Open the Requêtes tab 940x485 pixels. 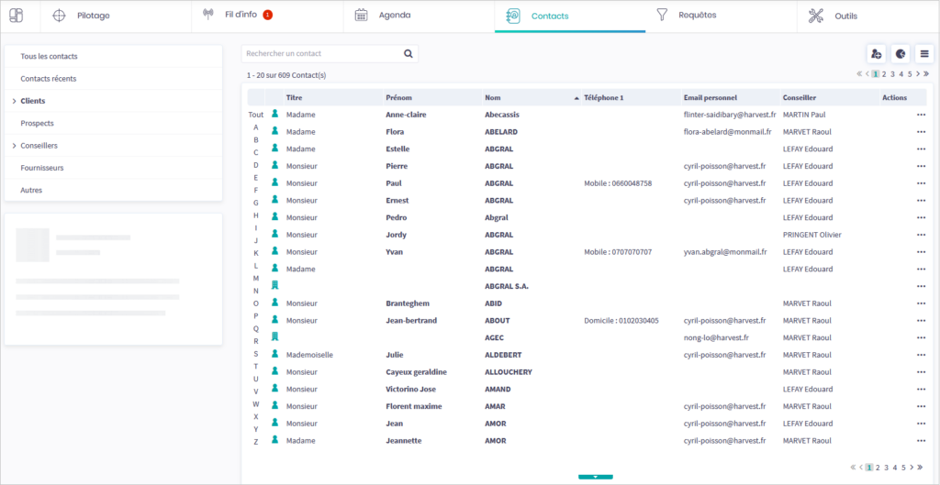pyautogui.click(x=697, y=16)
